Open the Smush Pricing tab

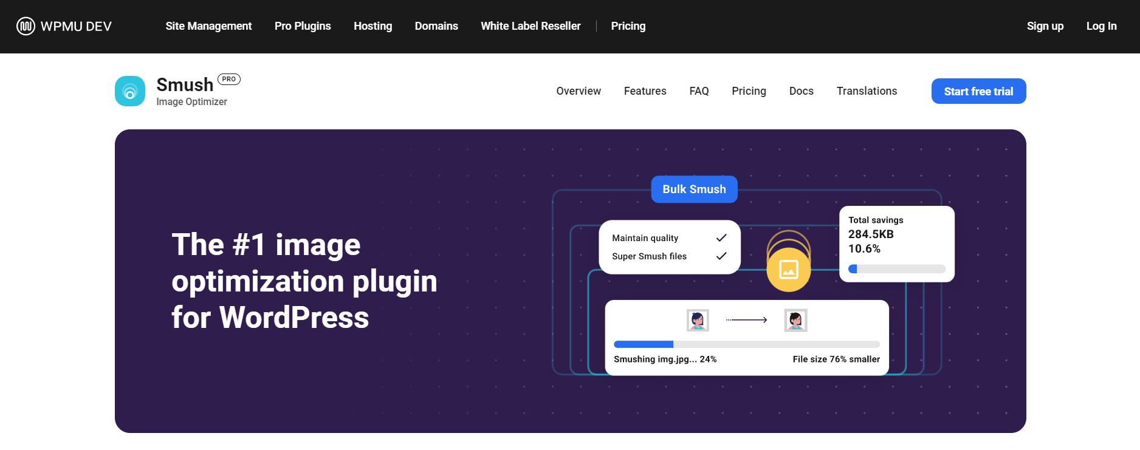pyautogui.click(x=749, y=91)
